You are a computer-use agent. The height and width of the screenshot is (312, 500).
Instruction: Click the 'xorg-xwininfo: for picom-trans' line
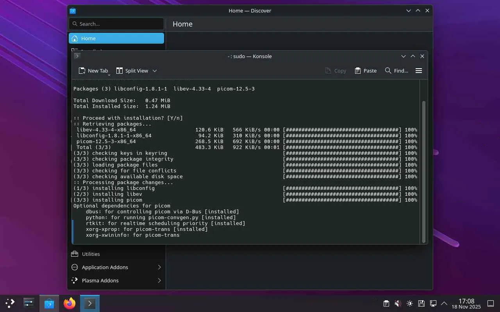[x=133, y=235]
